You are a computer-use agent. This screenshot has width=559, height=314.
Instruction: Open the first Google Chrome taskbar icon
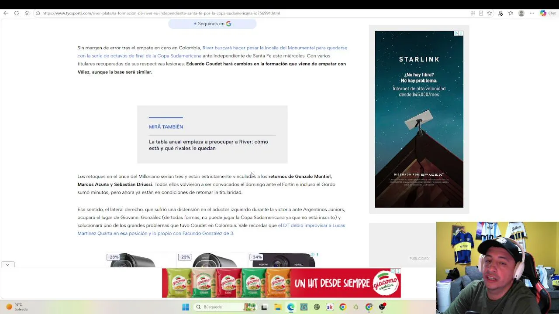[x=343, y=307]
